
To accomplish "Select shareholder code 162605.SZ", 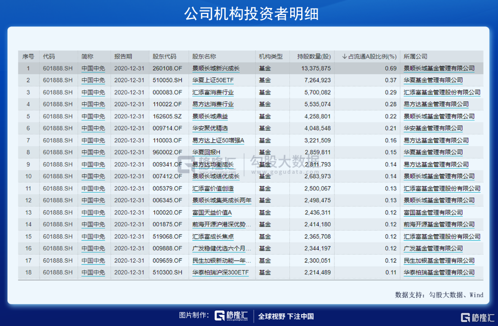I will (x=167, y=116).
